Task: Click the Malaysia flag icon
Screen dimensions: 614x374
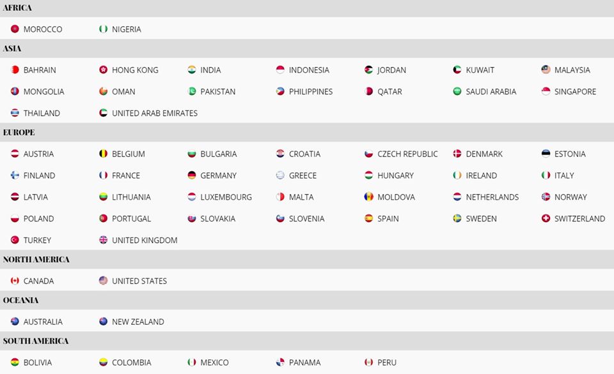Action: [x=546, y=70]
